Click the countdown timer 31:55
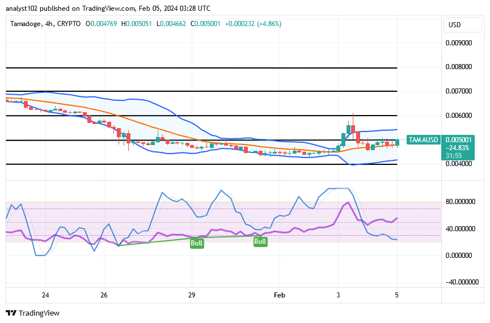Image resolution: width=490 pixels, height=323 pixels. point(454,156)
